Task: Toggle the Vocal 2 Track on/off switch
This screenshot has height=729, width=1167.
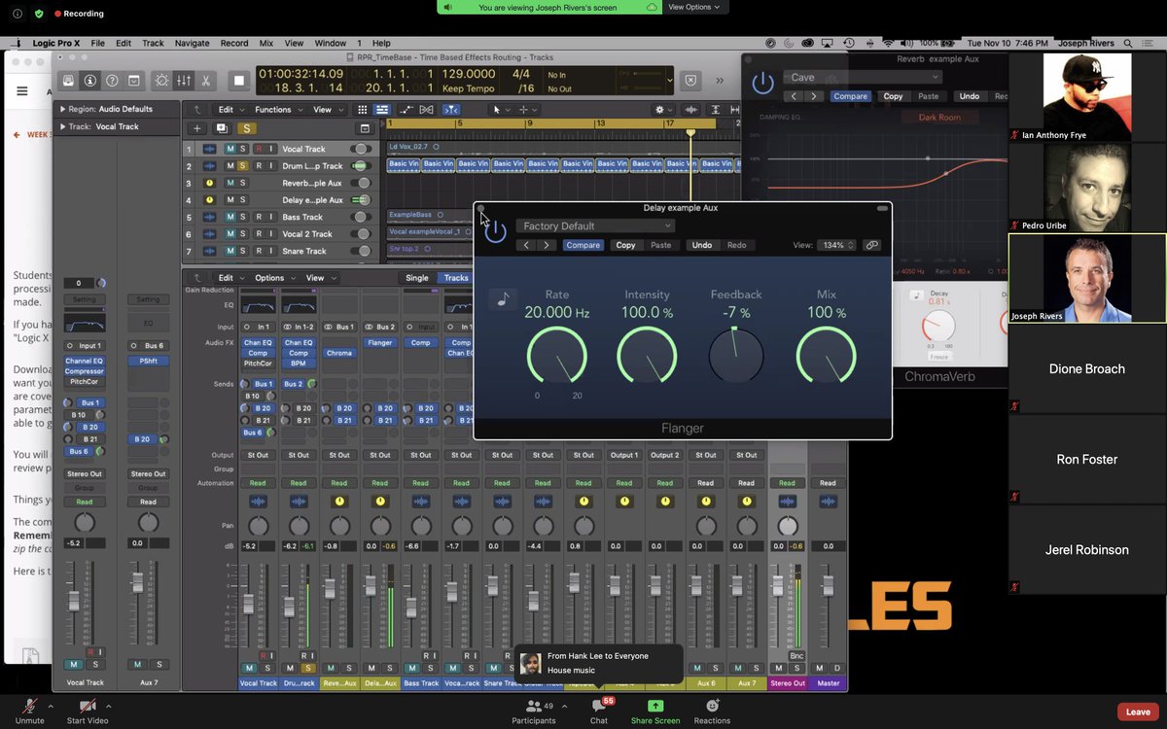Action: [362, 234]
